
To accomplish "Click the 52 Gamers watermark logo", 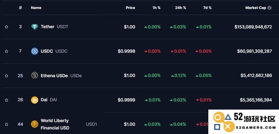I will pyautogui.click(x=244, y=122).
